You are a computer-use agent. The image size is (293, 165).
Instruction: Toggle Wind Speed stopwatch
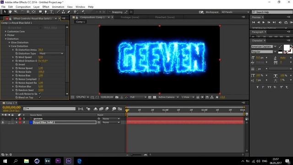click(x=16, y=57)
